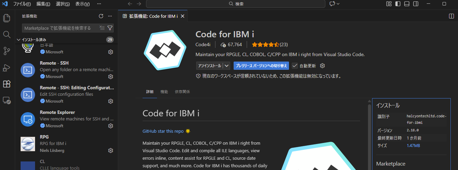Click the 検索 command center box
Screen dimensions: 458x170
[235, 4]
